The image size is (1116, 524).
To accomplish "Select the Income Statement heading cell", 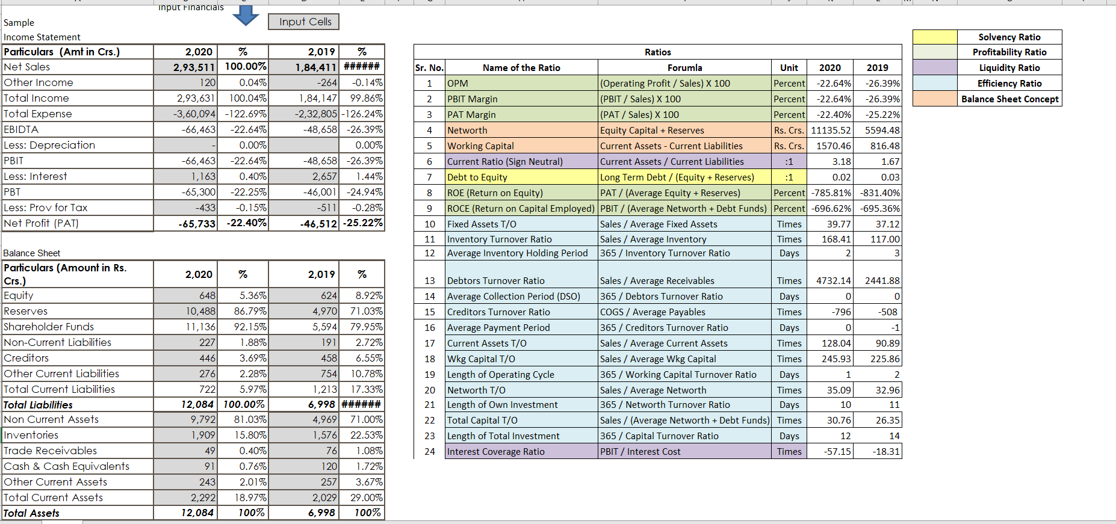I will pyautogui.click(x=42, y=37).
